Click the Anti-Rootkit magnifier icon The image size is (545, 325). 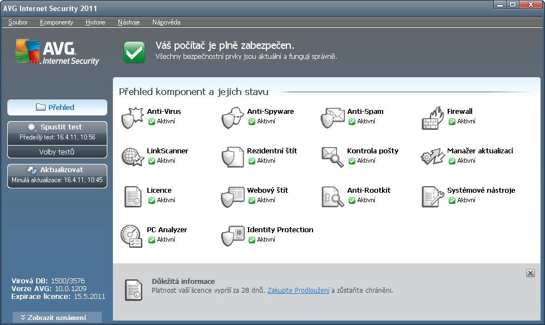(x=333, y=196)
